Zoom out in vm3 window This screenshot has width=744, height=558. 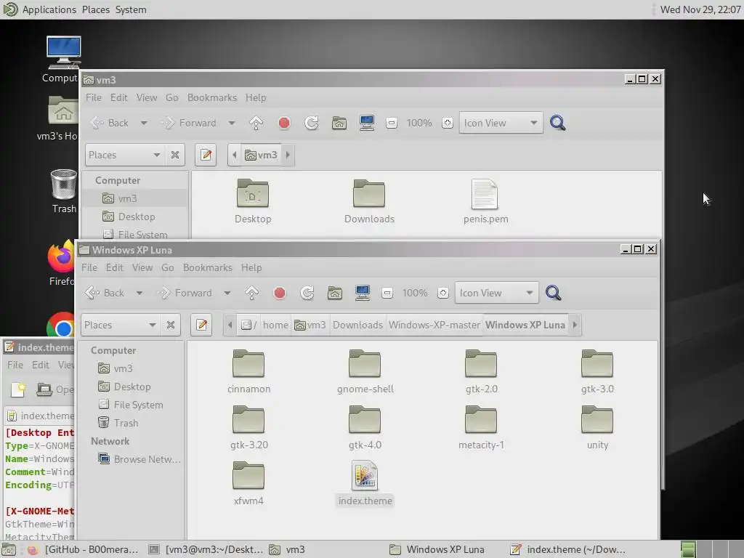392,123
